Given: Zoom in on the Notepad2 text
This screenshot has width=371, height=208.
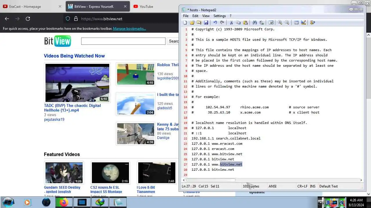Looking at the screenshot, I should [280, 23].
